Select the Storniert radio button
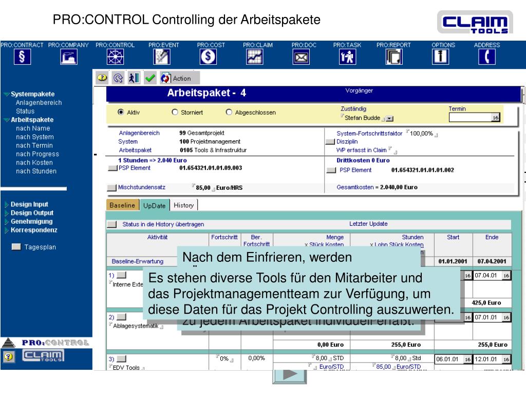This screenshot has height=395, width=526. tap(175, 112)
